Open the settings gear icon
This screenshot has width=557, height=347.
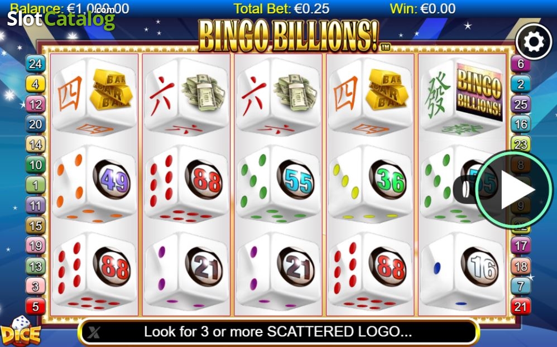pyautogui.click(x=534, y=42)
